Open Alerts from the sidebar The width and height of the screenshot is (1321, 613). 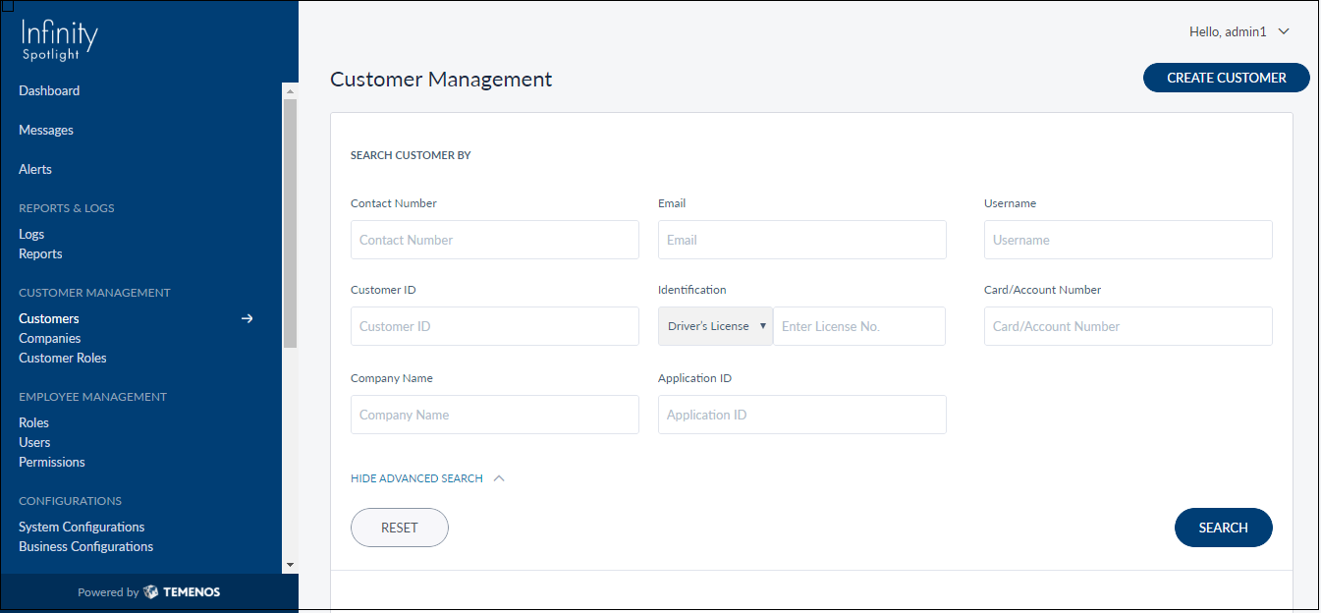(35, 169)
